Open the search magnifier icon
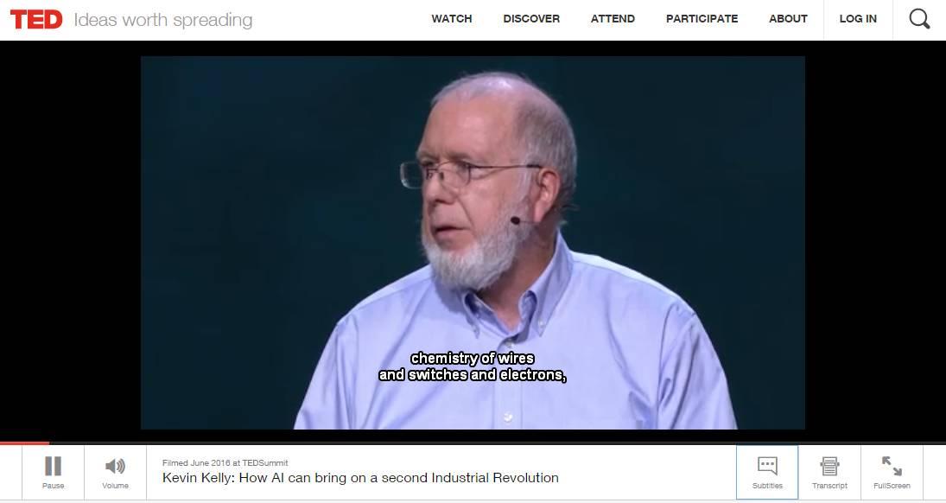This screenshot has height=503, width=946. tap(919, 19)
